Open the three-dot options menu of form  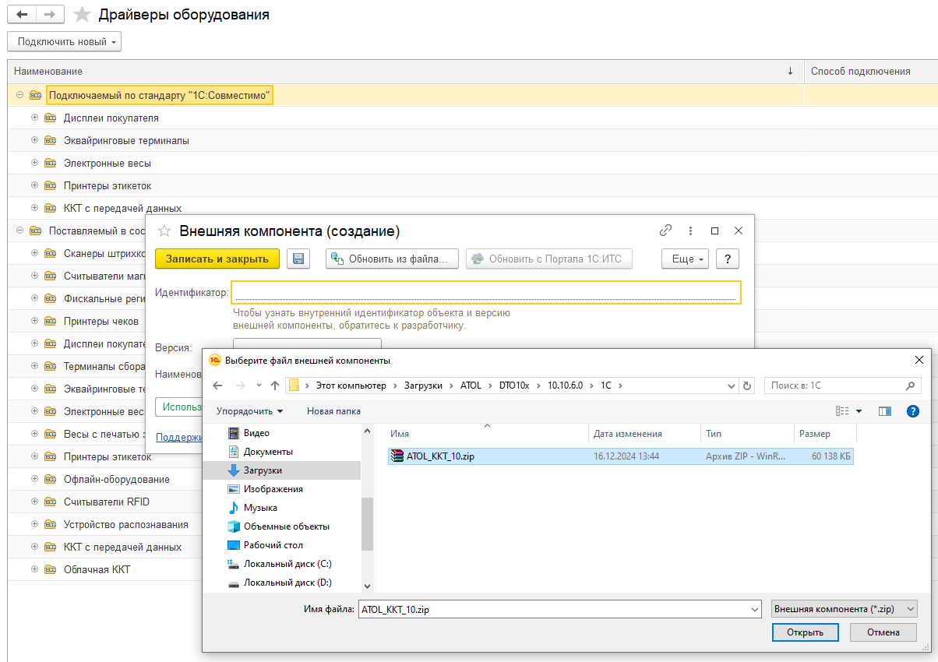click(x=690, y=231)
